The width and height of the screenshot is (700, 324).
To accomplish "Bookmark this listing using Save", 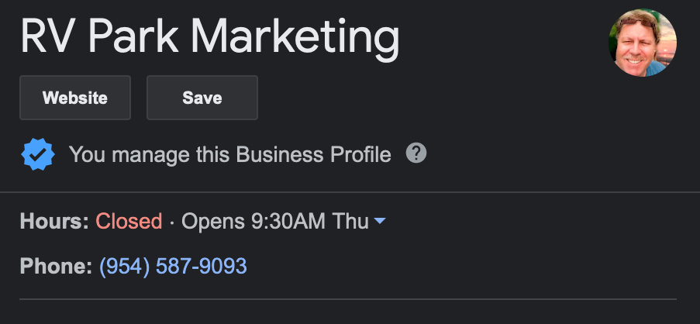I will tap(202, 98).
